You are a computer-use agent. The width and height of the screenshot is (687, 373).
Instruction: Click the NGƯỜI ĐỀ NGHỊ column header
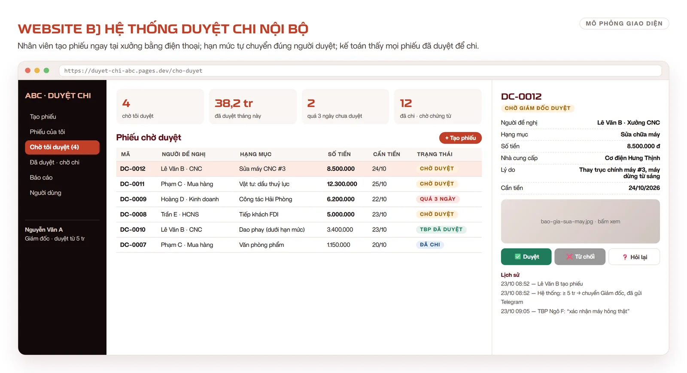(x=183, y=154)
